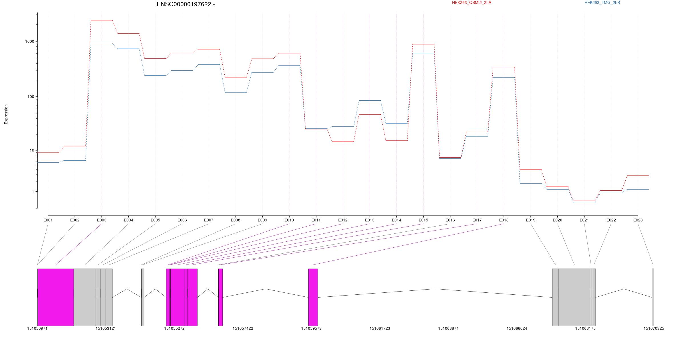Click exon label E019
Viewport: 685px width, 342px height.
pyautogui.click(x=531, y=220)
